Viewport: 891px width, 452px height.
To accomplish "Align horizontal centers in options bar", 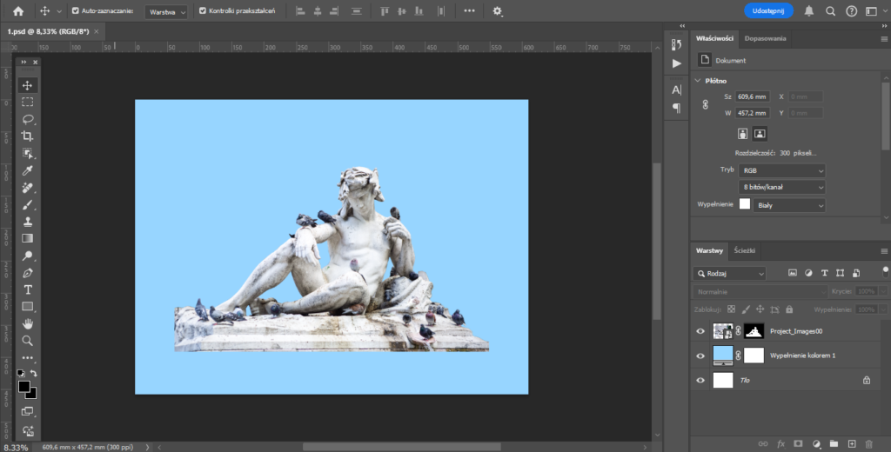I will (318, 10).
